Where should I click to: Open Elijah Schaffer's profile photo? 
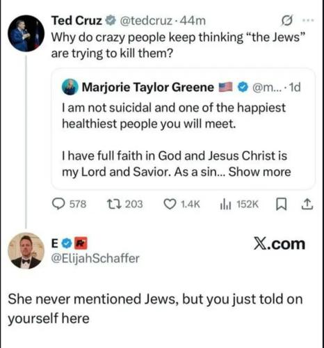(26, 251)
